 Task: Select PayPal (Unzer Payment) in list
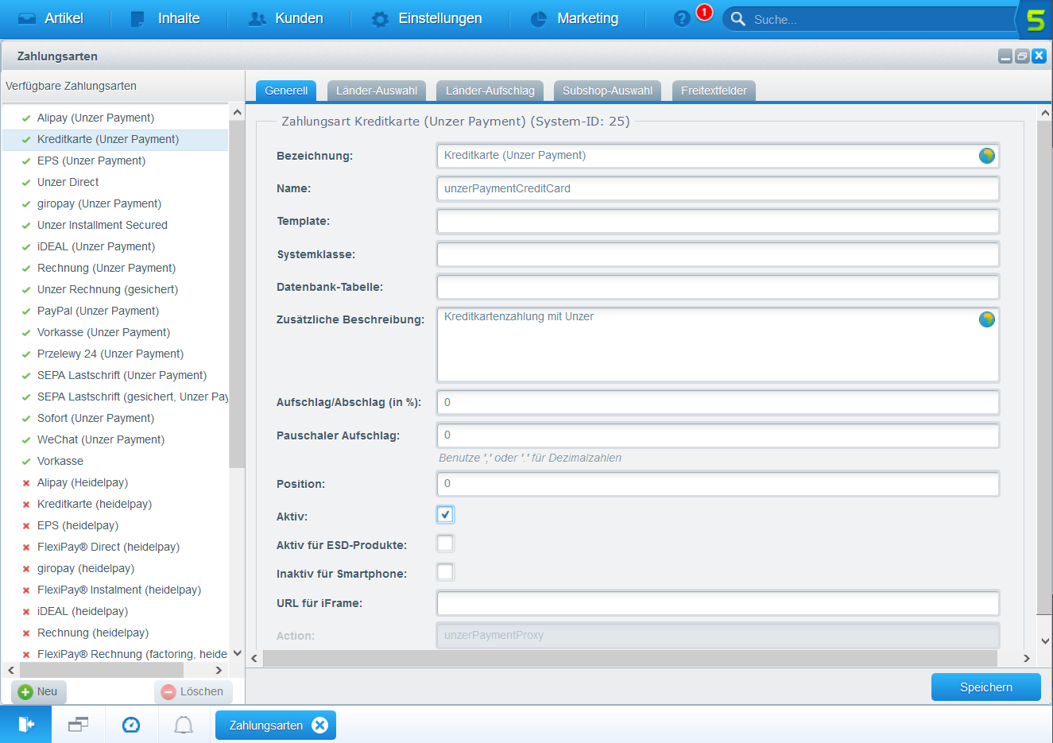(x=115, y=312)
